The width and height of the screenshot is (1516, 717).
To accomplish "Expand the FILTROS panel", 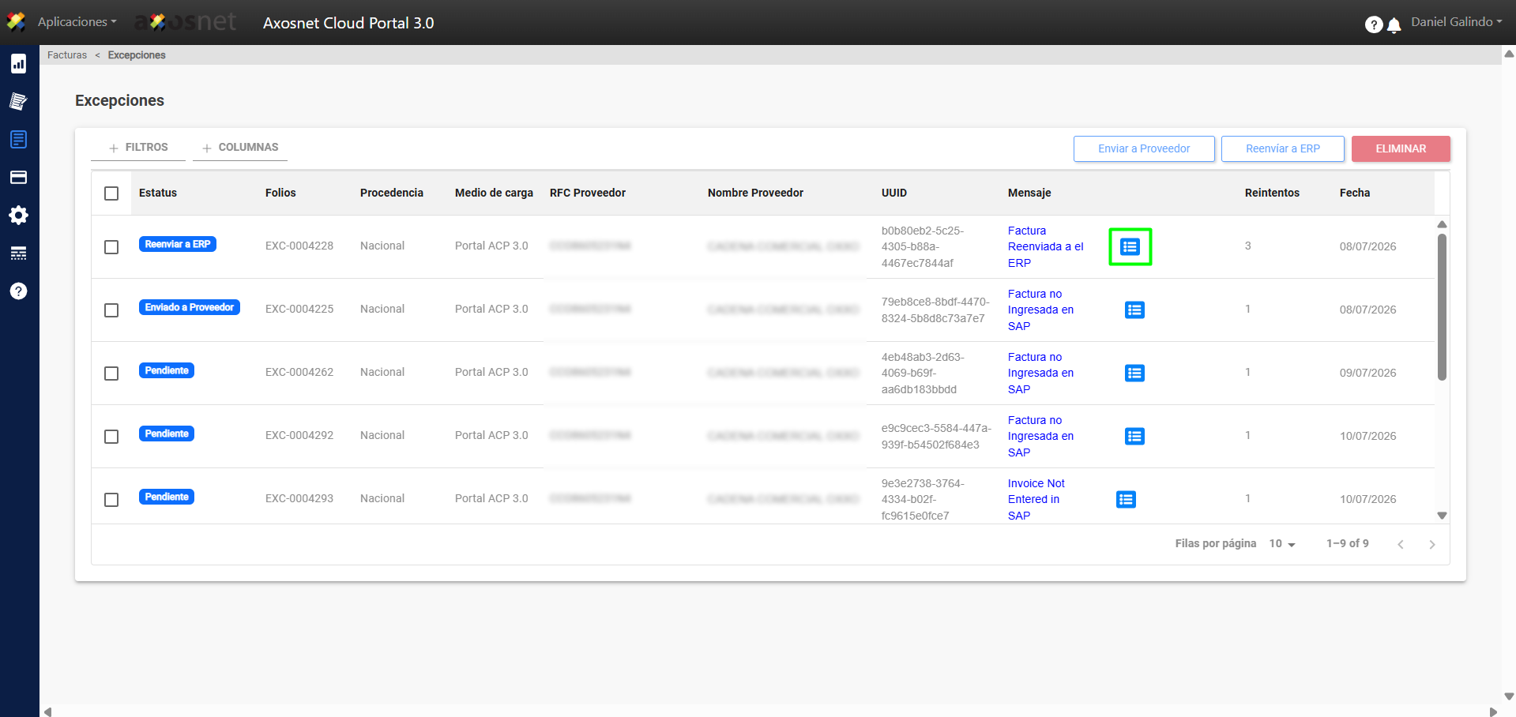I will (138, 148).
